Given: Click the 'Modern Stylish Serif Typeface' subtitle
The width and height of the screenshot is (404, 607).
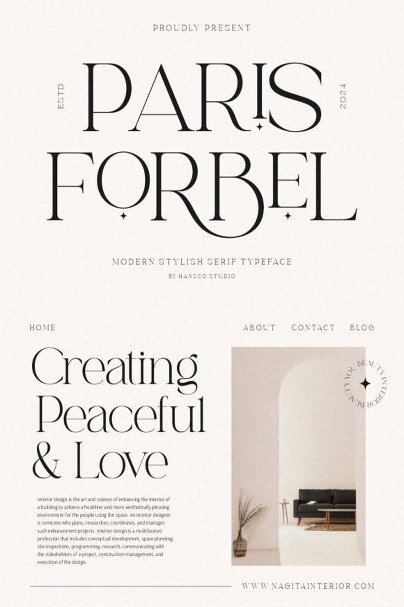Looking at the screenshot, I should [x=202, y=262].
